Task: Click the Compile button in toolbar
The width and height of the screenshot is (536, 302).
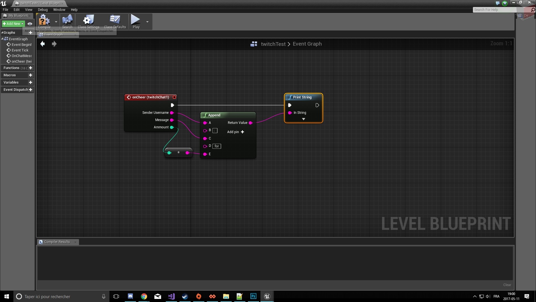Action: tap(44, 21)
